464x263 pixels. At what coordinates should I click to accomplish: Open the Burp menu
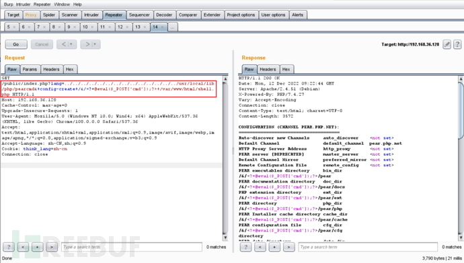coord(8,5)
